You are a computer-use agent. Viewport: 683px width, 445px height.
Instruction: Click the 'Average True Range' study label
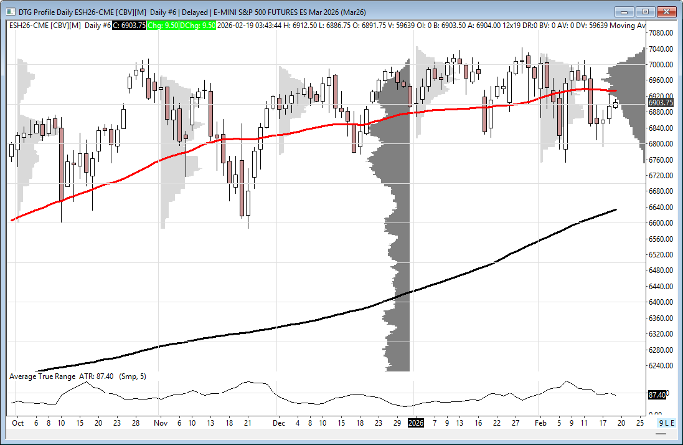tap(42, 376)
